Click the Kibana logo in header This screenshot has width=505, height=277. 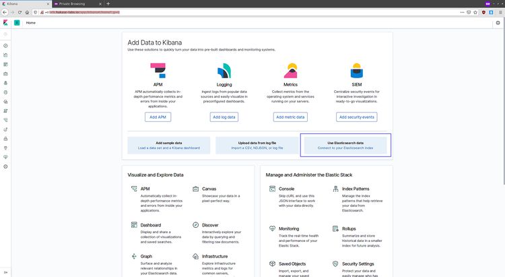coord(5,22)
